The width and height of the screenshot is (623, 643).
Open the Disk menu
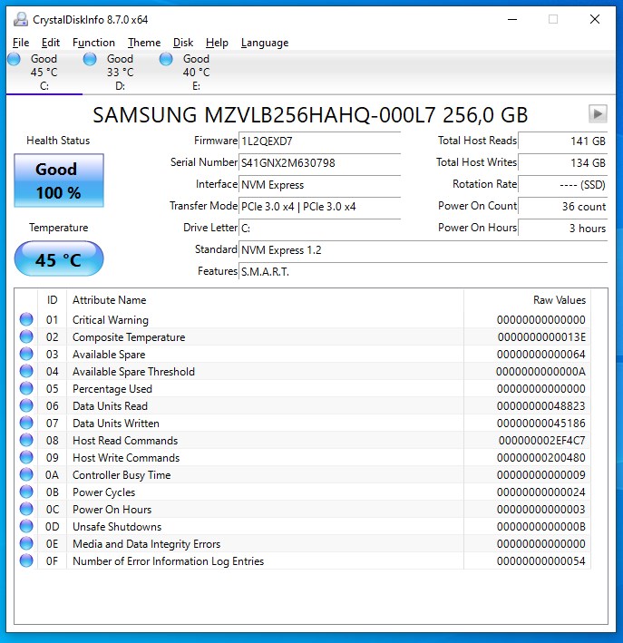tap(183, 43)
